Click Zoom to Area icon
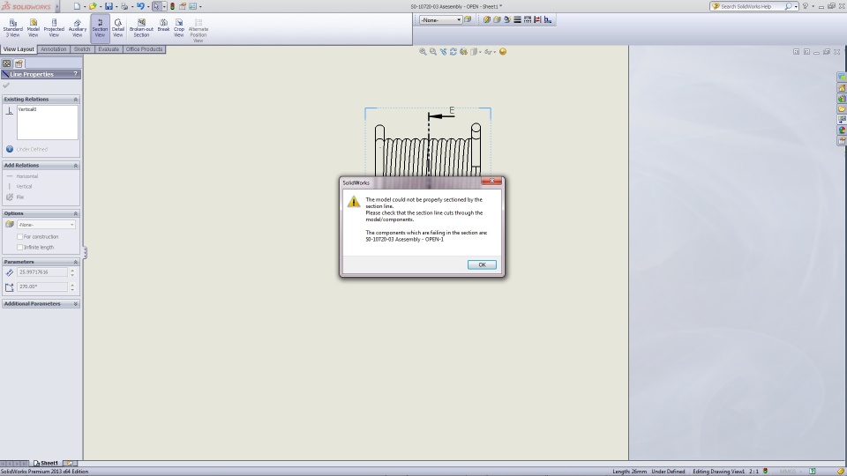Image resolution: width=847 pixels, height=476 pixels. [433, 52]
